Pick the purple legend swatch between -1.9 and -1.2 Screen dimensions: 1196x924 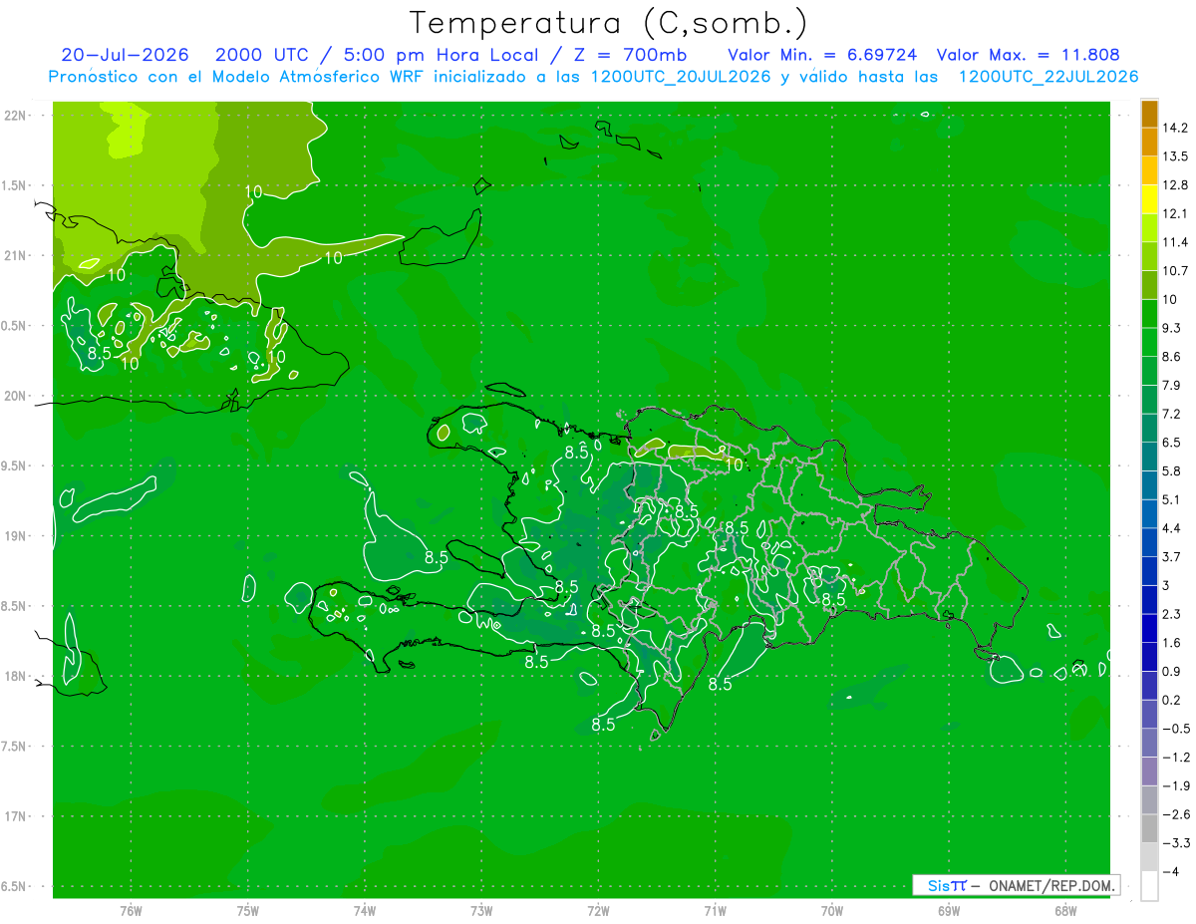tap(1149, 772)
